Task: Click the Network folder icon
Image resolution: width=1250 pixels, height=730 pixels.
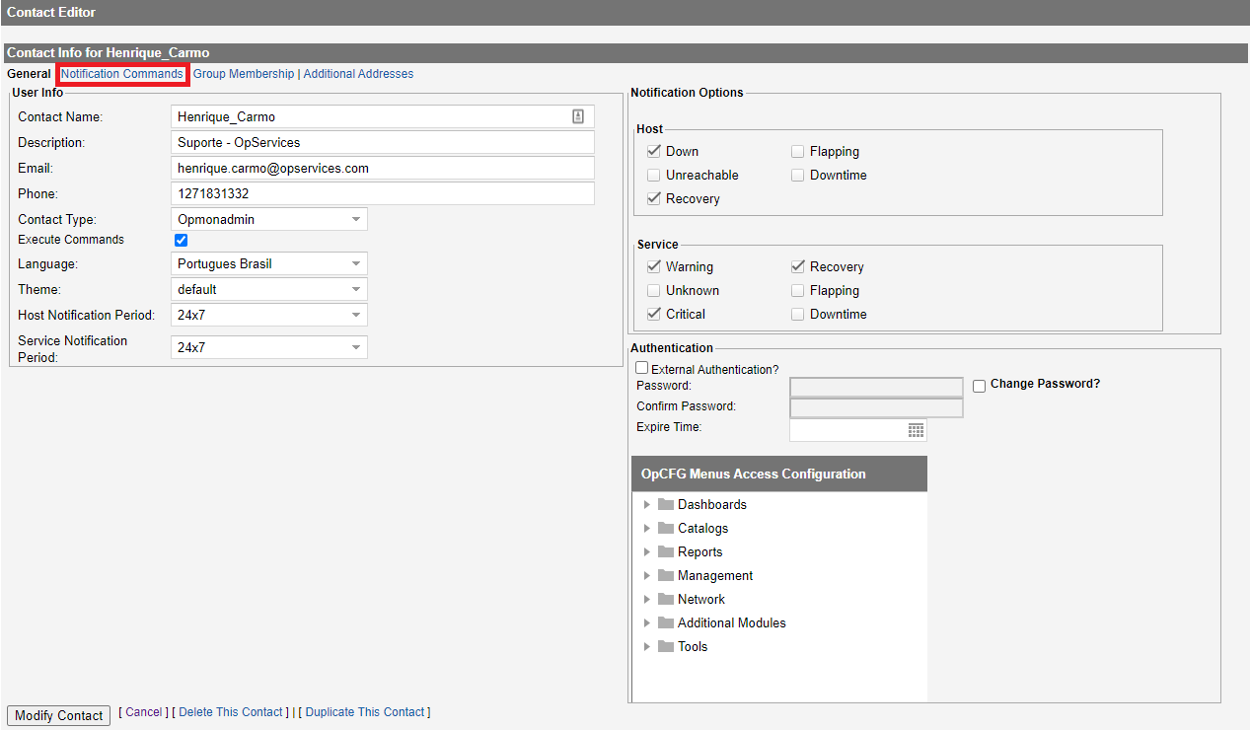Action: pyautogui.click(x=666, y=600)
